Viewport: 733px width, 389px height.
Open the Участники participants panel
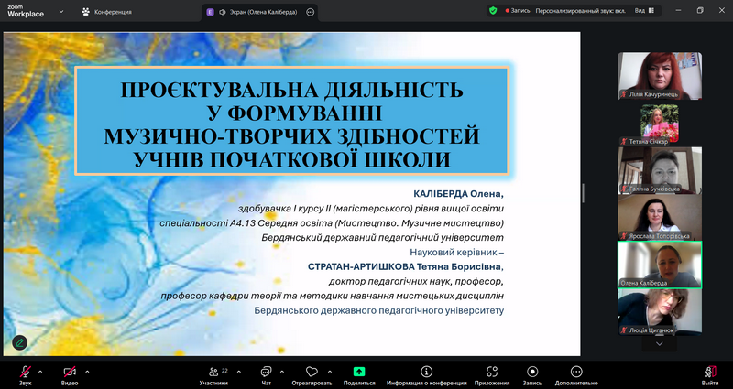pyautogui.click(x=213, y=372)
